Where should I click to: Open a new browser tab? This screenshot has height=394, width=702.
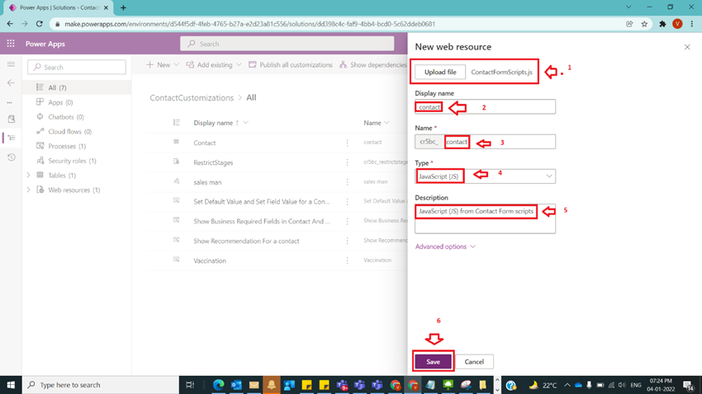[123, 7]
